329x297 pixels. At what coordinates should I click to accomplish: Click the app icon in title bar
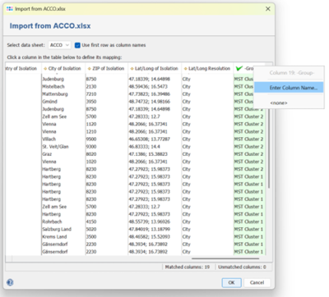pyautogui.click(x=10, y=9)
